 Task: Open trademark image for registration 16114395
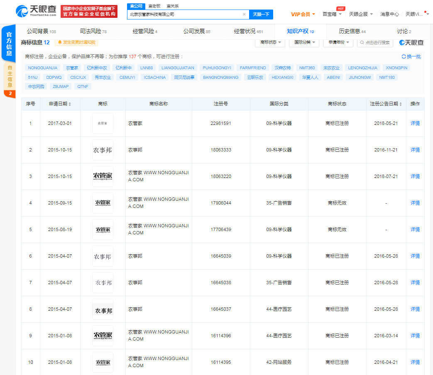[103, 362]
